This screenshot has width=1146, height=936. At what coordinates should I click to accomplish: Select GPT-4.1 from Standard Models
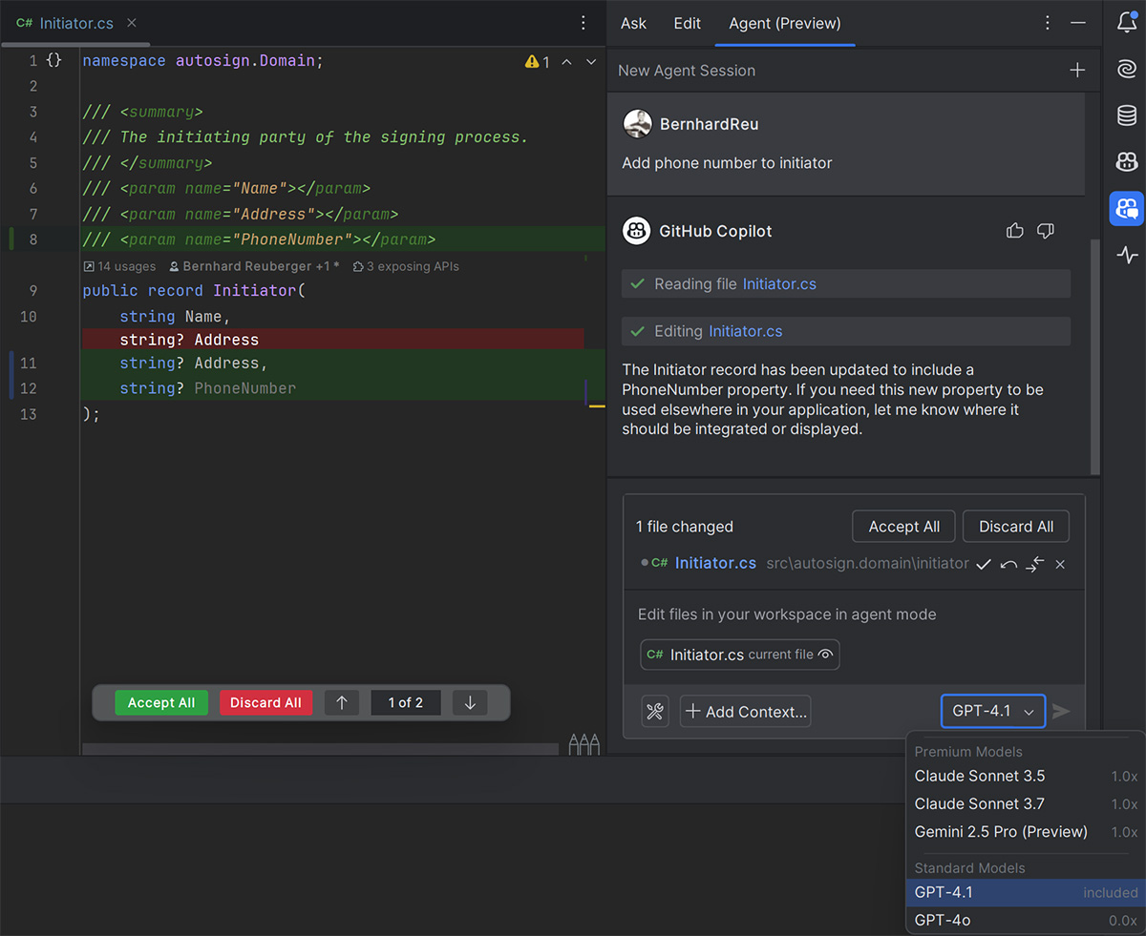point(1026,892)
